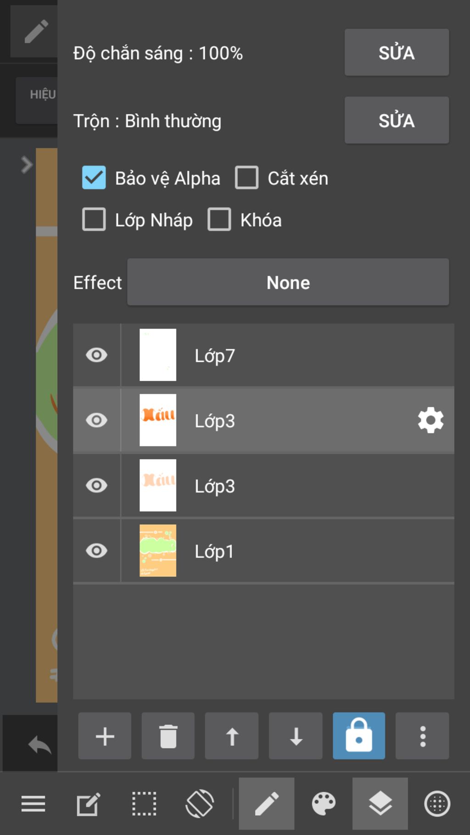
Task: Switch to the layers tab icon
Action: click(x=380, y=804)
